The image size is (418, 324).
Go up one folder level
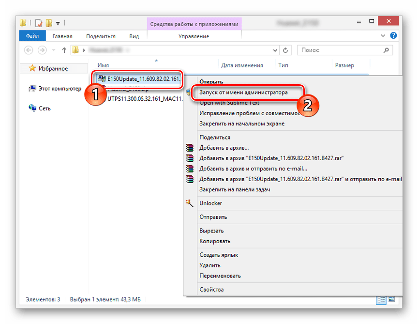tap(64, 50)
